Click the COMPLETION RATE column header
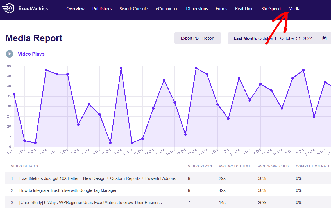This screenshot has width=331, height=209. (313, 166)
